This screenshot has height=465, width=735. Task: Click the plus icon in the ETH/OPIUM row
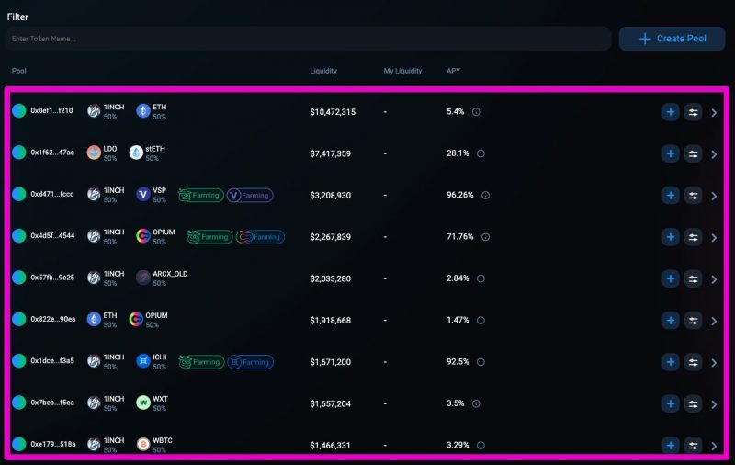click(671, 321)
